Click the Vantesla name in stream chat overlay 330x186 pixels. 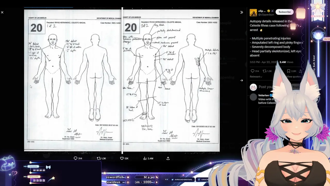click(33, 166)
